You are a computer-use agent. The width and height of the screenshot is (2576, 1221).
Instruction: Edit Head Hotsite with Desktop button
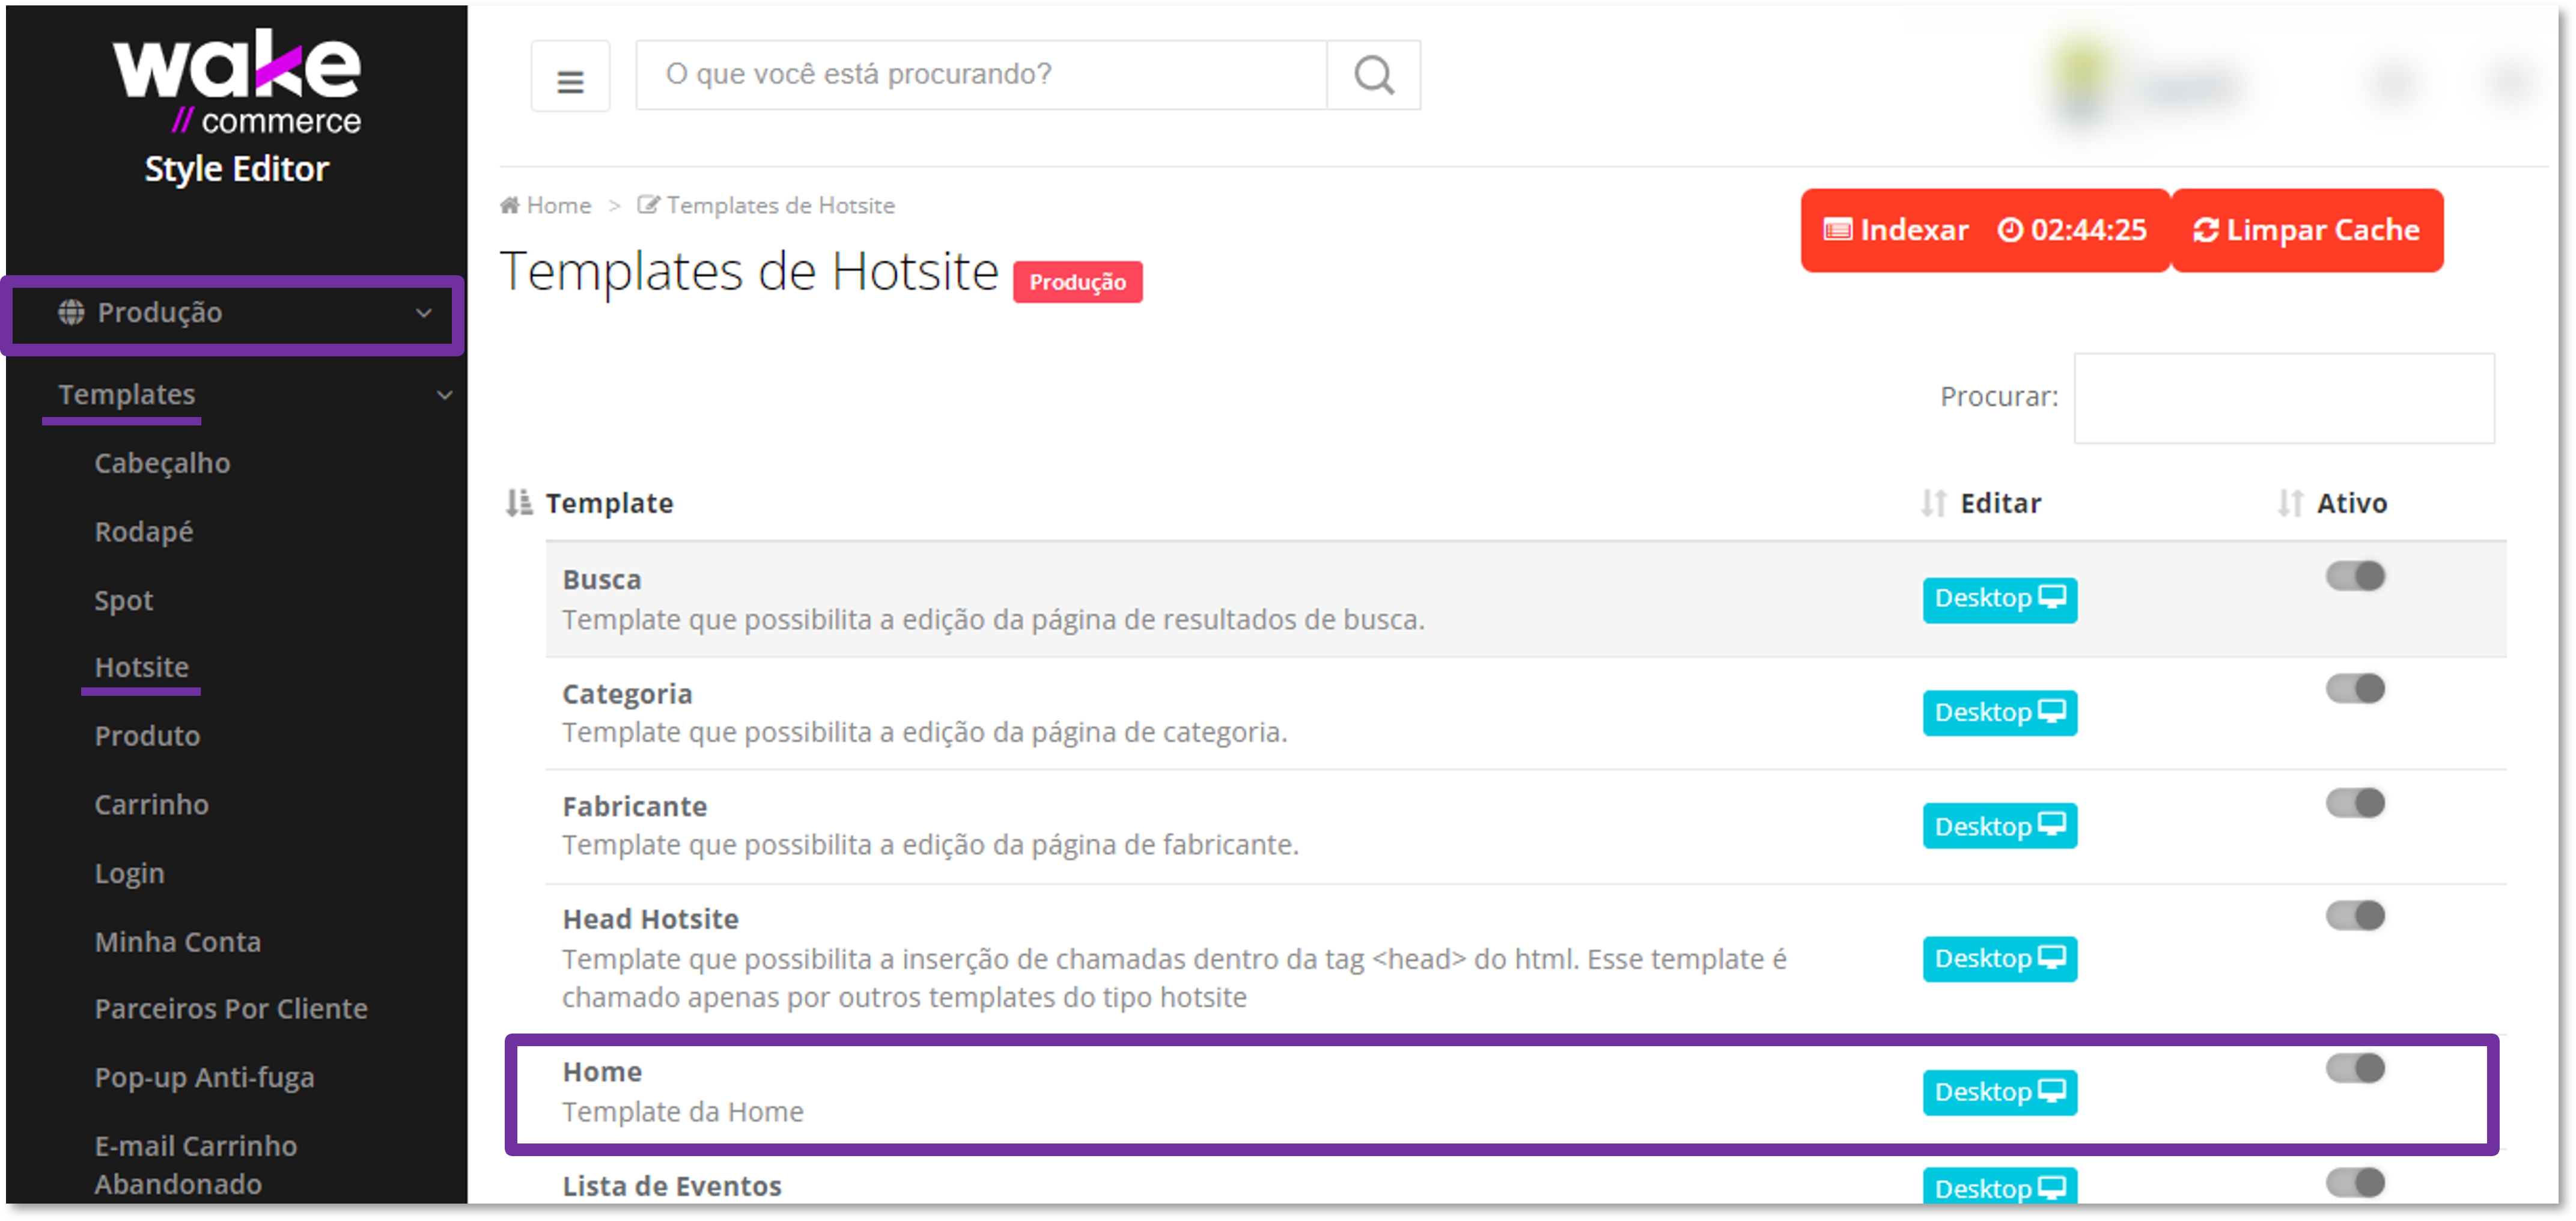coord(2000,959)
